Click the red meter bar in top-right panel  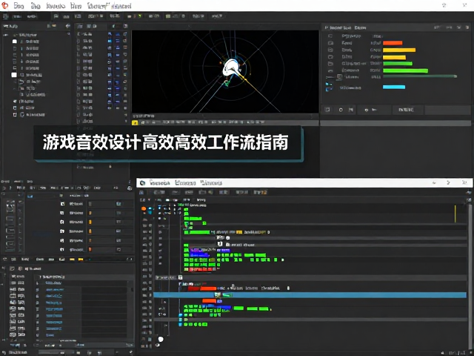(x=393, y=43)
